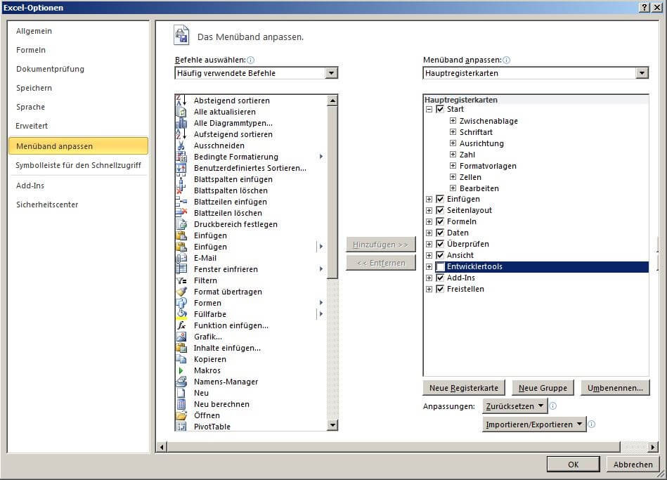The height and width of the screenshot is (480, 667).
Task: Click the dialog help question mark button
Action: (645, 7)
